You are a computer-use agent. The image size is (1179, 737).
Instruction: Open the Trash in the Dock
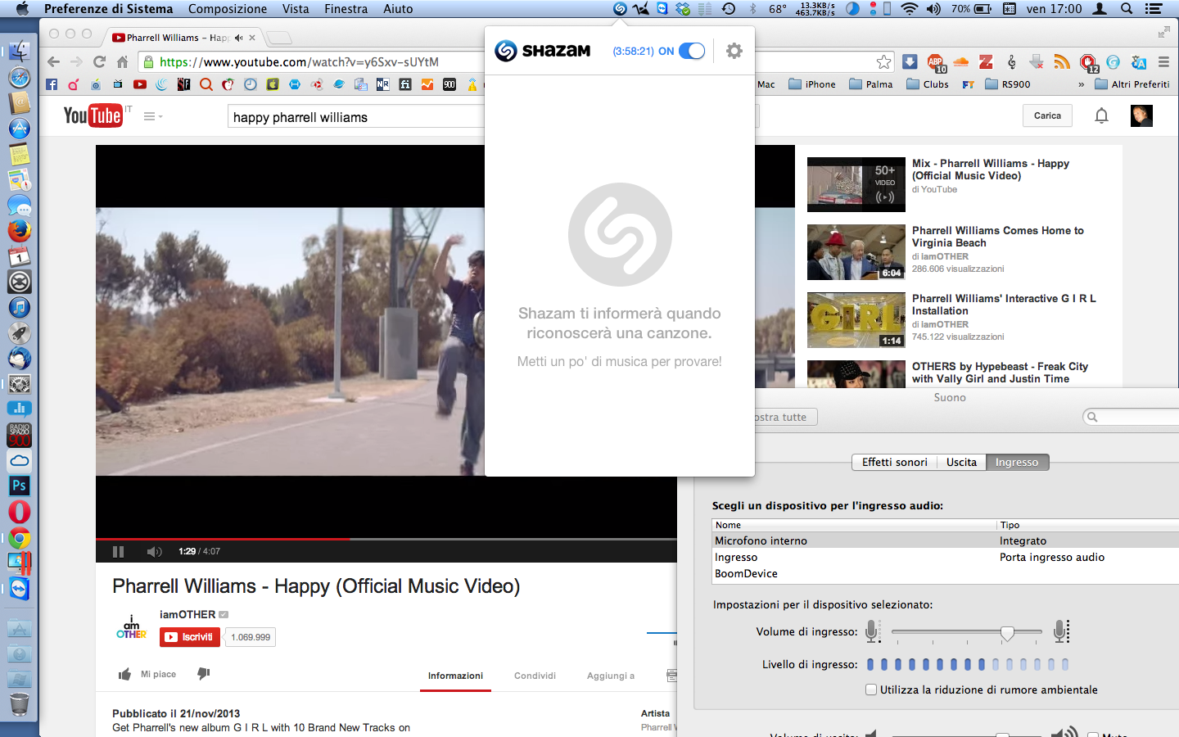(x=20, y=703)
